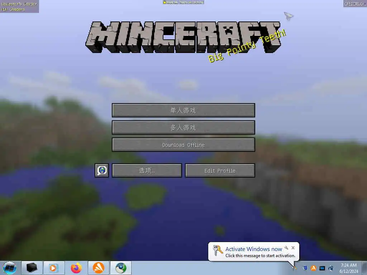Open the power/update tray icon
Viewport: 367px width, 275px height.
click(331, 268)
